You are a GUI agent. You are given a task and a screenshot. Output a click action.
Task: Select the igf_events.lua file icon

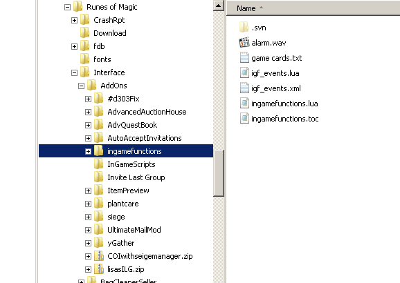[244, 72]
